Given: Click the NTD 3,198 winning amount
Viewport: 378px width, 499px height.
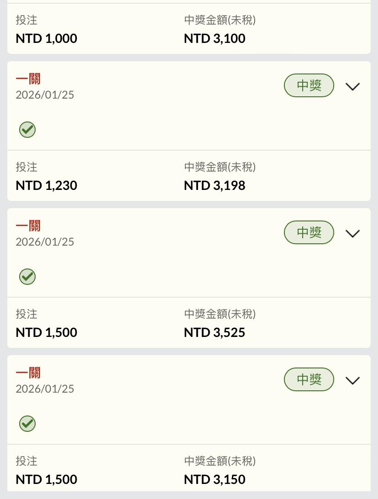Looking at the screenshot, I should click(x=215, y=185).
